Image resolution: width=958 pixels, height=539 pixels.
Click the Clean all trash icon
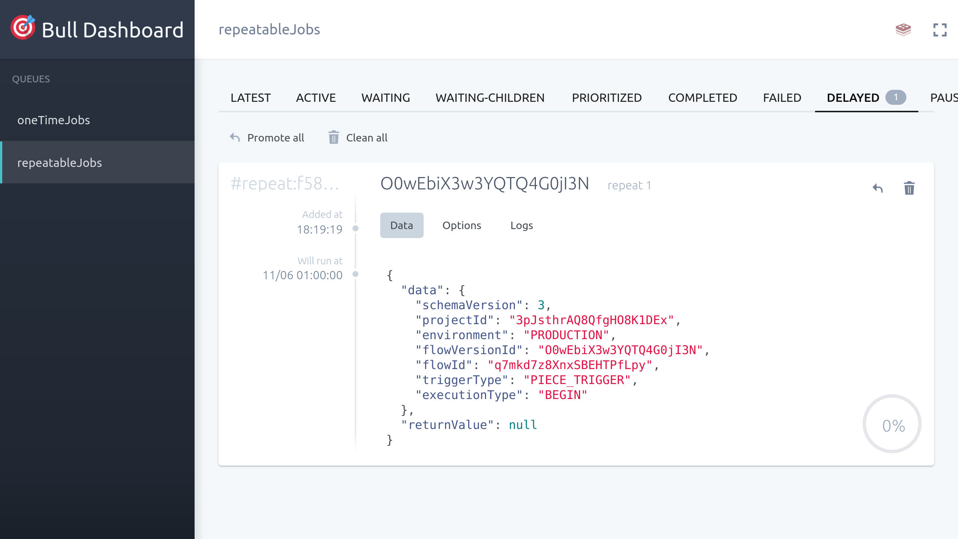(x=333, y=137)
